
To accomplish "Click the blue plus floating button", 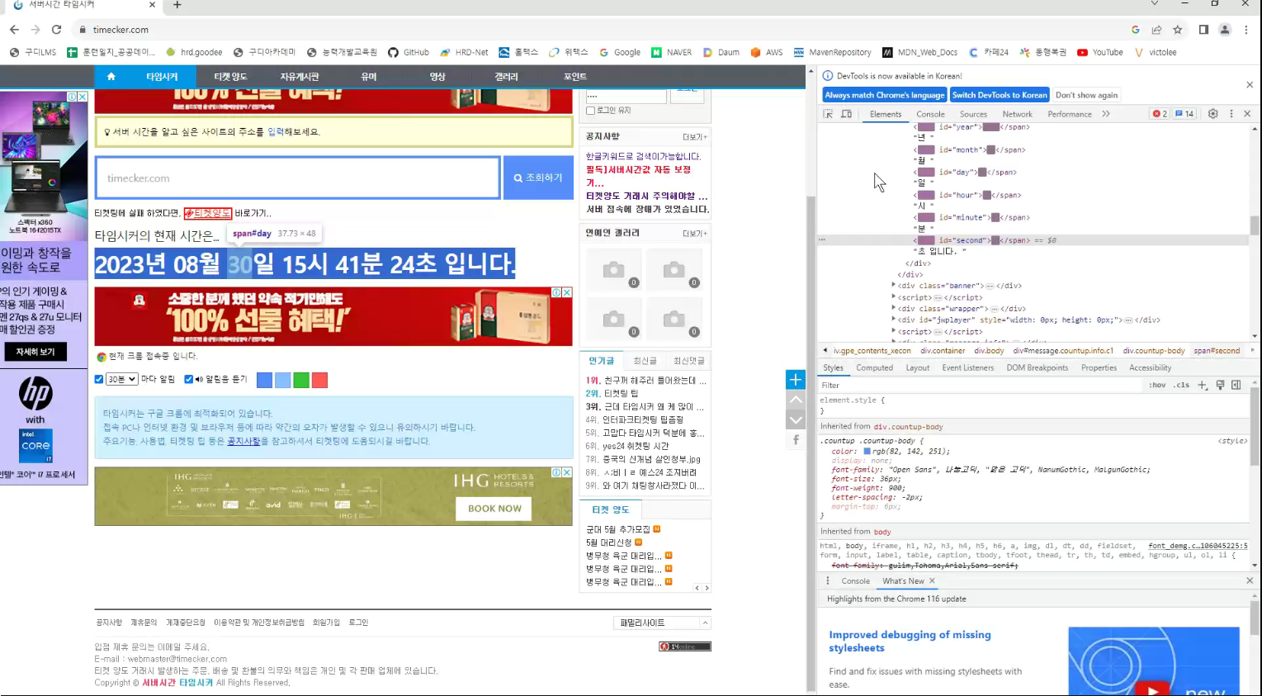I will [796, 380].
